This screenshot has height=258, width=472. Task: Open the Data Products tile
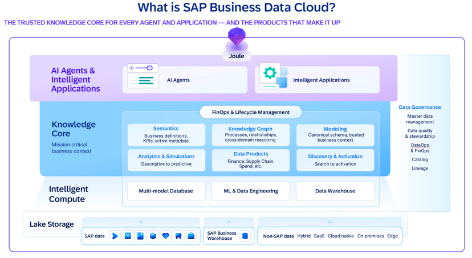point(250,160)
